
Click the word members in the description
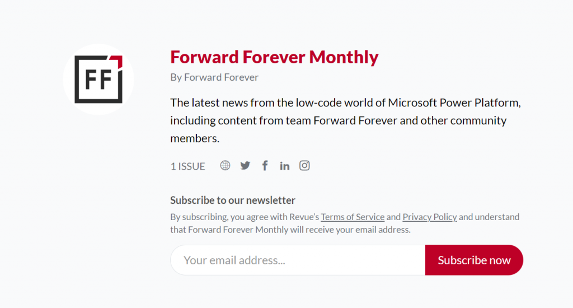pos(194,138)
